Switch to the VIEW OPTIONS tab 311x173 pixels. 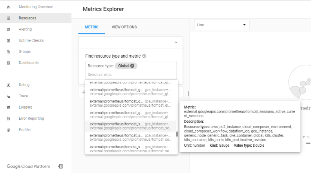coord(124,27)
